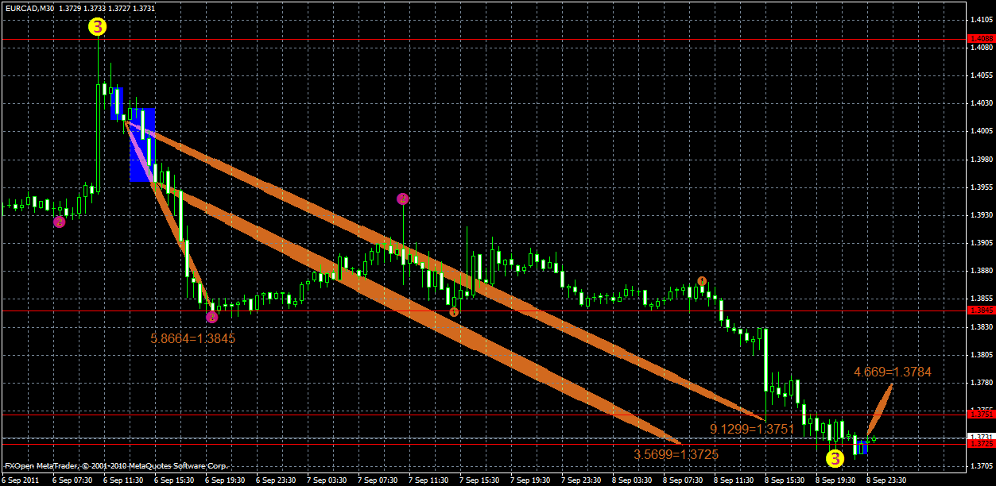Click the yellow circled 3 marker near the bottom right
This screenshot has width=996, height=486.
tap(835, 459)
